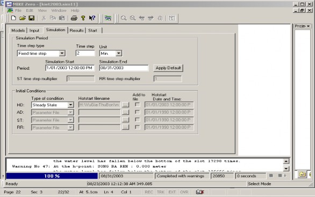This screenshot has height=197, width=315.
Task: Click 'Select Mode' in status bar
Action: click(259, 184)
